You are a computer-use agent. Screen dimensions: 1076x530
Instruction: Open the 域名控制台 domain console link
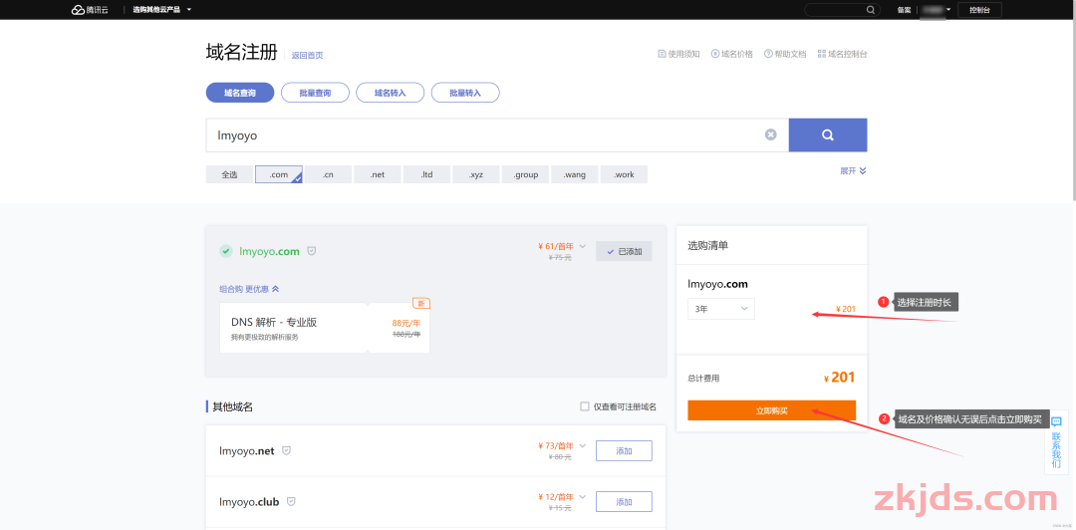(x=842, y=54)
